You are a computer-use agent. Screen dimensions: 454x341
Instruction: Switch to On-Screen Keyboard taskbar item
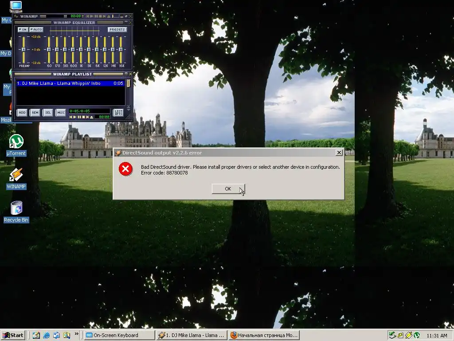[119, 335]
